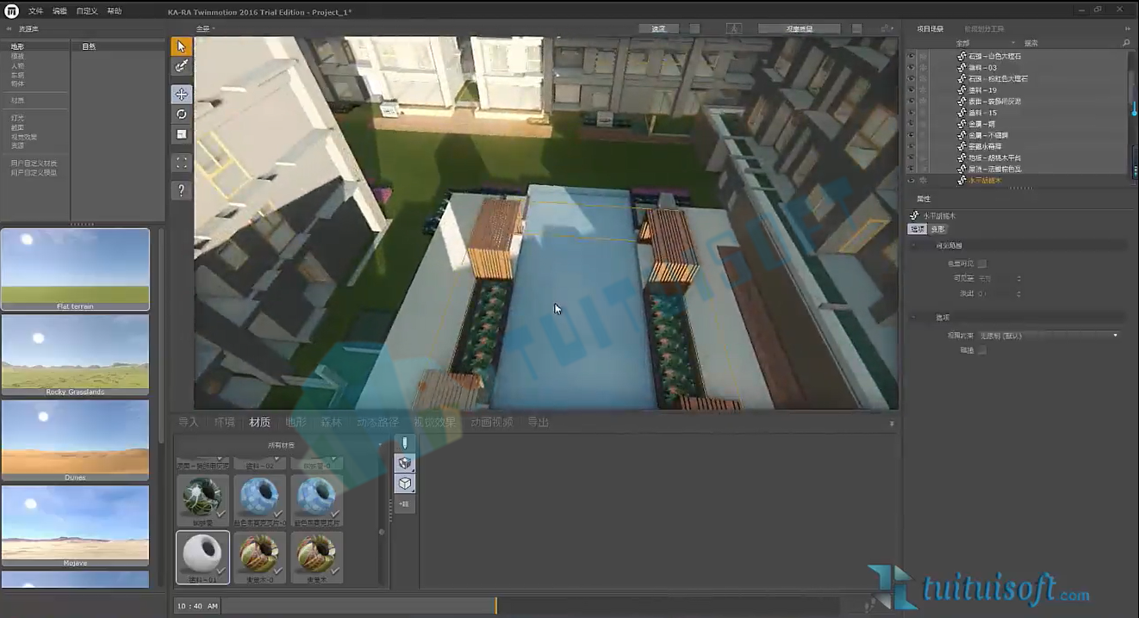This screenshot has height=618, width=1139.
Task: Open the 全景 viewport dropdown
Action: pyautogui.click(x=205, y=28)
